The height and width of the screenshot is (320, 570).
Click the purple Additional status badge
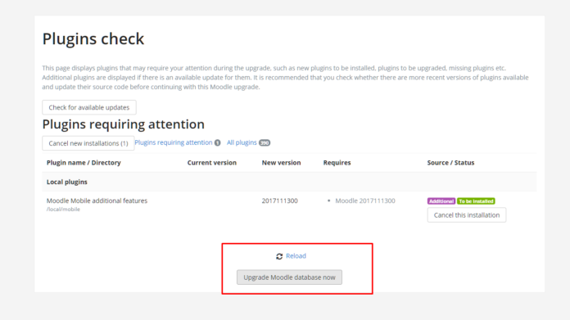click(x=441, y=201)
